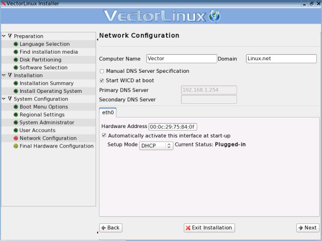This screenshot has width=322, height=241.
Task: Click the green dot beside Software Selection
Action: coord(16,68)
